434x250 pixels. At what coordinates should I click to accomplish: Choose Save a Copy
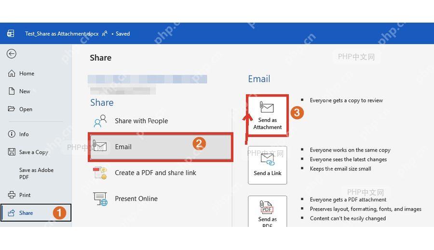tap(33, 152)
